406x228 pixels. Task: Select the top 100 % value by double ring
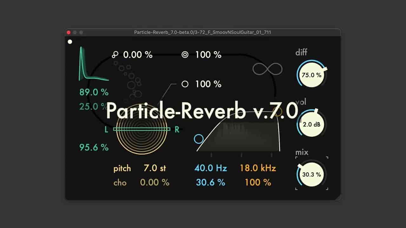208,55
